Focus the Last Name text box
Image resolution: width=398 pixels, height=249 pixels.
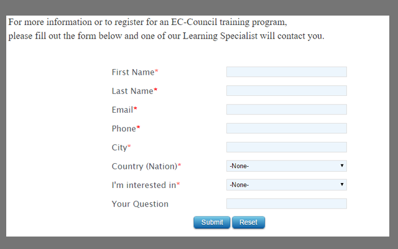286,91
